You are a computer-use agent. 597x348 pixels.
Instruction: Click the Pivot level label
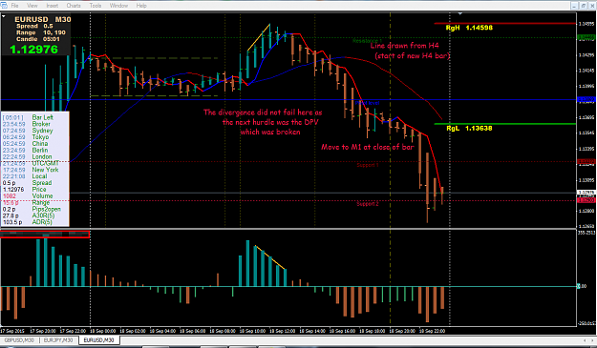[x=367, y=103]
